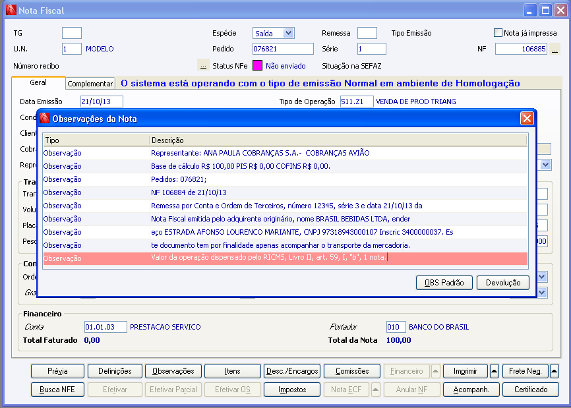Select row 'Nota Fiscal emitida pelo adquirente originário'

285,219
